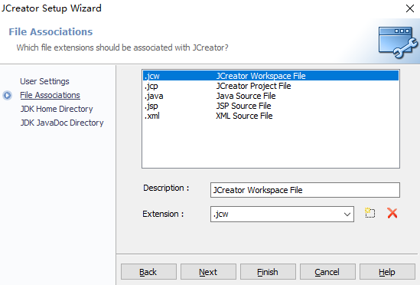The height and width of the screenshot is (285, 420).
Task: Click the Finish button
Action: click(x=268, y=271)
